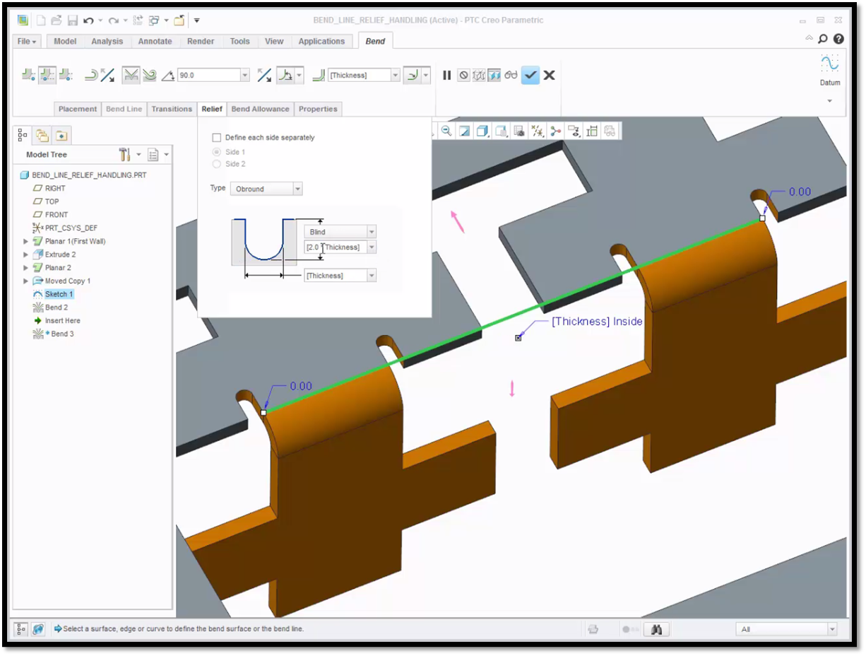Open the selection filter All dropdown
866x656 pixels.
tap(831, 629)
